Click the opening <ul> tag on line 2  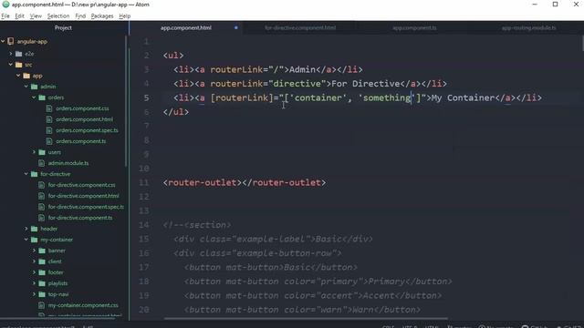(x=173, y=56)
